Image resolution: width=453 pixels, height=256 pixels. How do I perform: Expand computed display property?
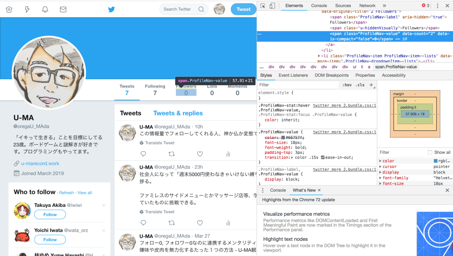coord(380,172)
